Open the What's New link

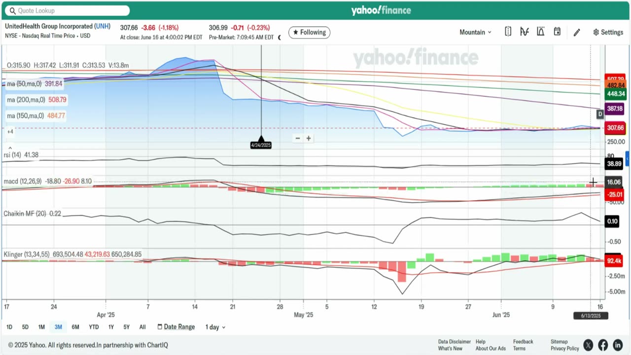click(x=451, y=349)
